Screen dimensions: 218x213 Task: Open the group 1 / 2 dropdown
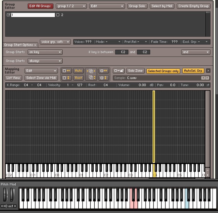pyautogui.click(x=71, y=6)
